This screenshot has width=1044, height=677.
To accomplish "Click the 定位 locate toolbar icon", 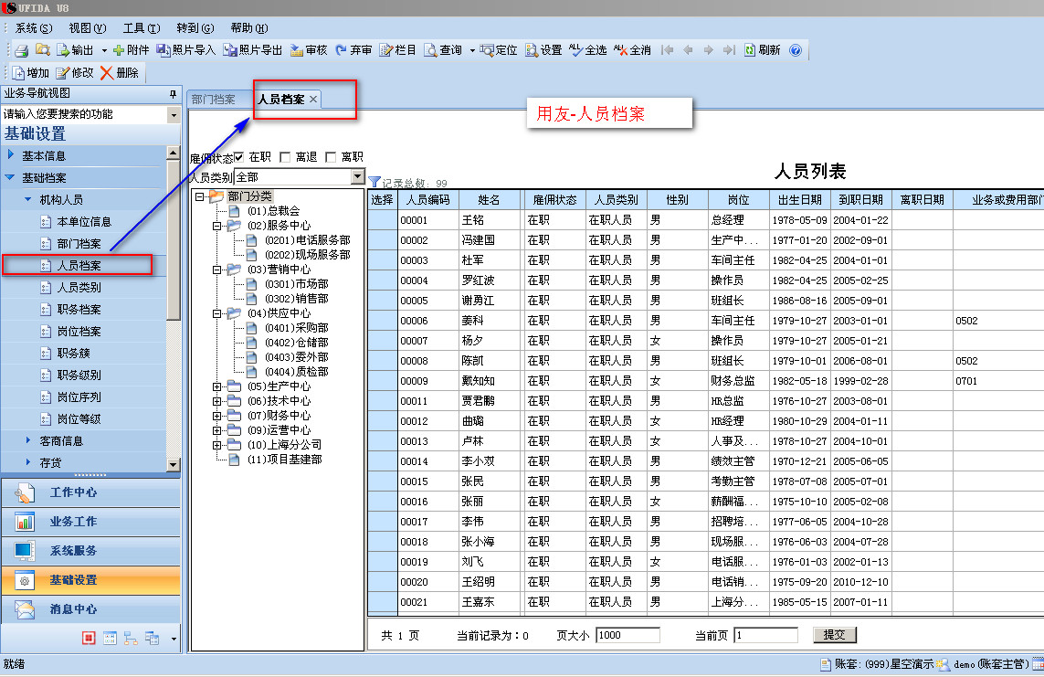I will coord(487,50).
